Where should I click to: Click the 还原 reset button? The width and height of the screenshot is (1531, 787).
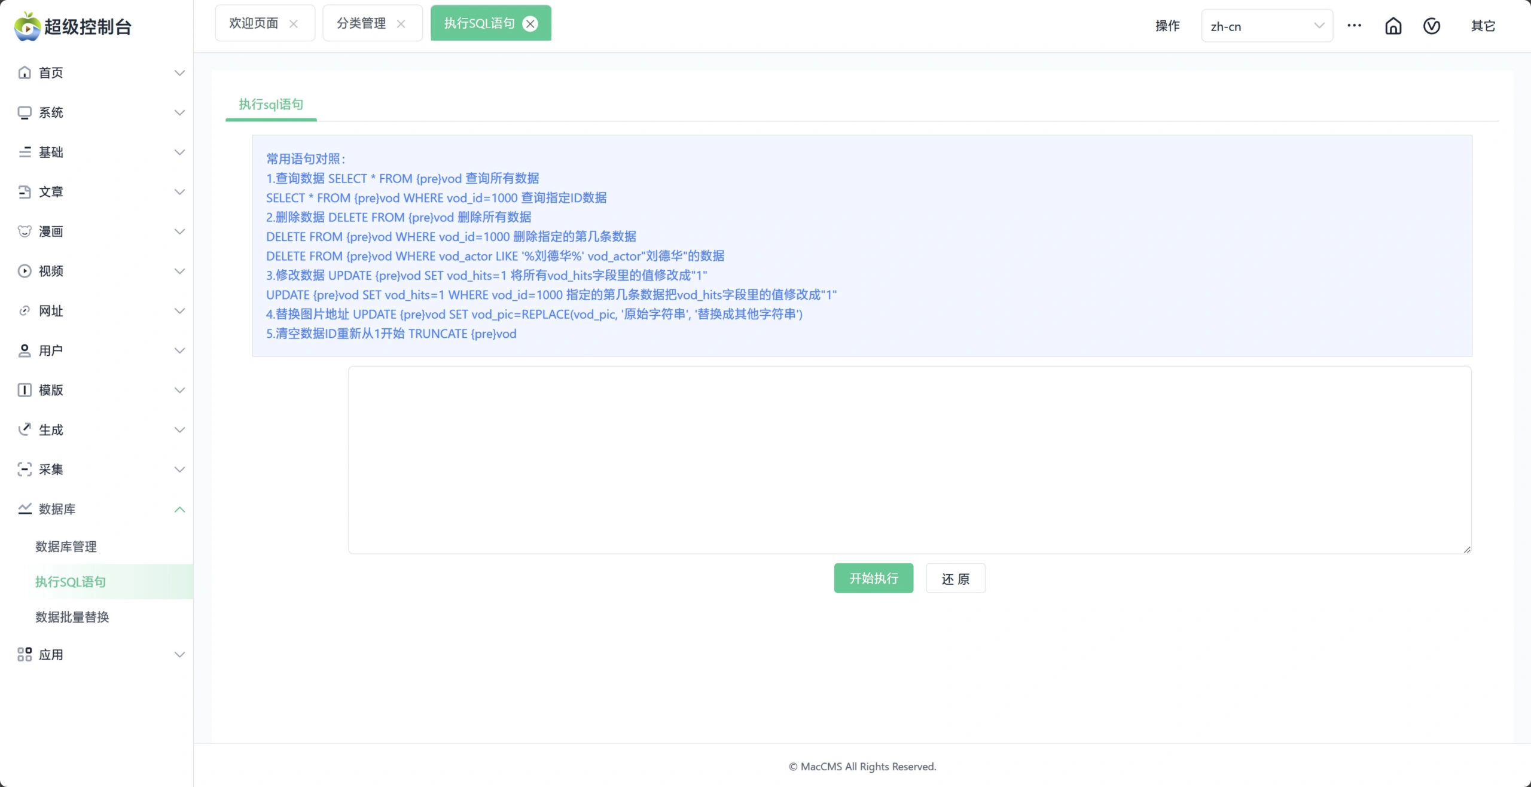click(955, 578)
